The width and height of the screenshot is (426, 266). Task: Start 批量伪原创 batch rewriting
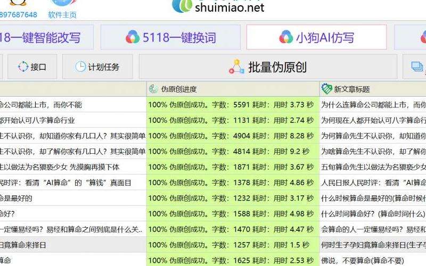[268, 67]
